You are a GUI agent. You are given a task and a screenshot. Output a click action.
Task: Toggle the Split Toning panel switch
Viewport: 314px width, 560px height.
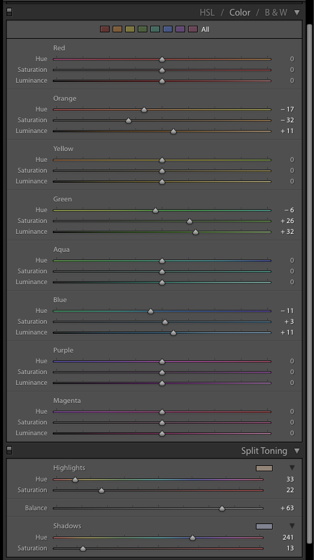pos(9,450)
